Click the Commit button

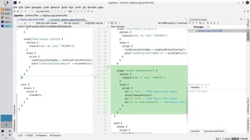tap(195, 131)
